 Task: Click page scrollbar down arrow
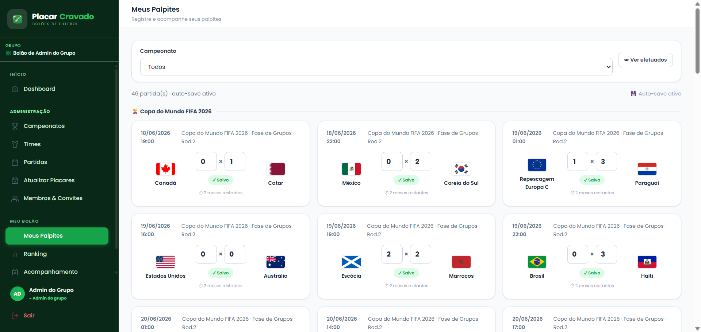tap(697, 328)
